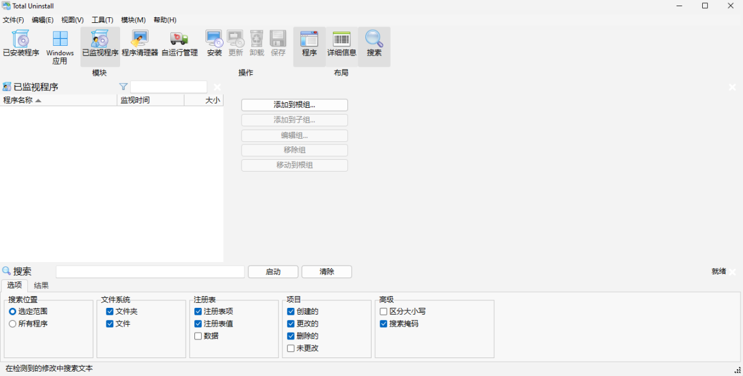Sort by 程序名称 column header
The image size is (743, 376).
(x=59, y=100)
